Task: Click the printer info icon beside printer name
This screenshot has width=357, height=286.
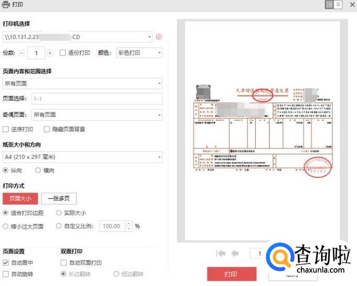Action: click(159, 37)
